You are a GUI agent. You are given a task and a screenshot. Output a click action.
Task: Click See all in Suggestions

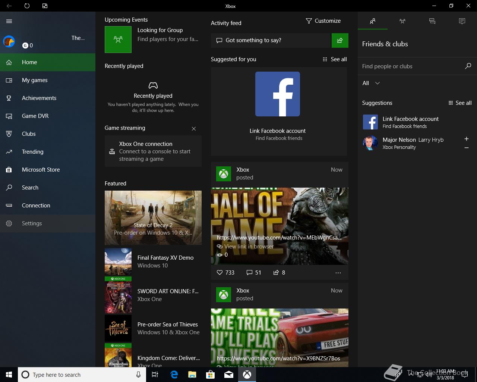point(460,103)
